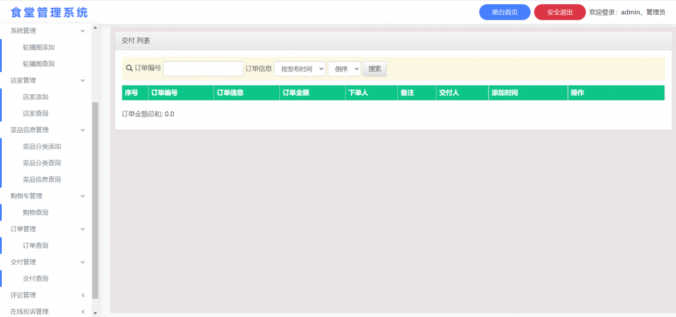676x317 pixels.
Task: Click the 系统管理 menu header text
Action: 23,31
